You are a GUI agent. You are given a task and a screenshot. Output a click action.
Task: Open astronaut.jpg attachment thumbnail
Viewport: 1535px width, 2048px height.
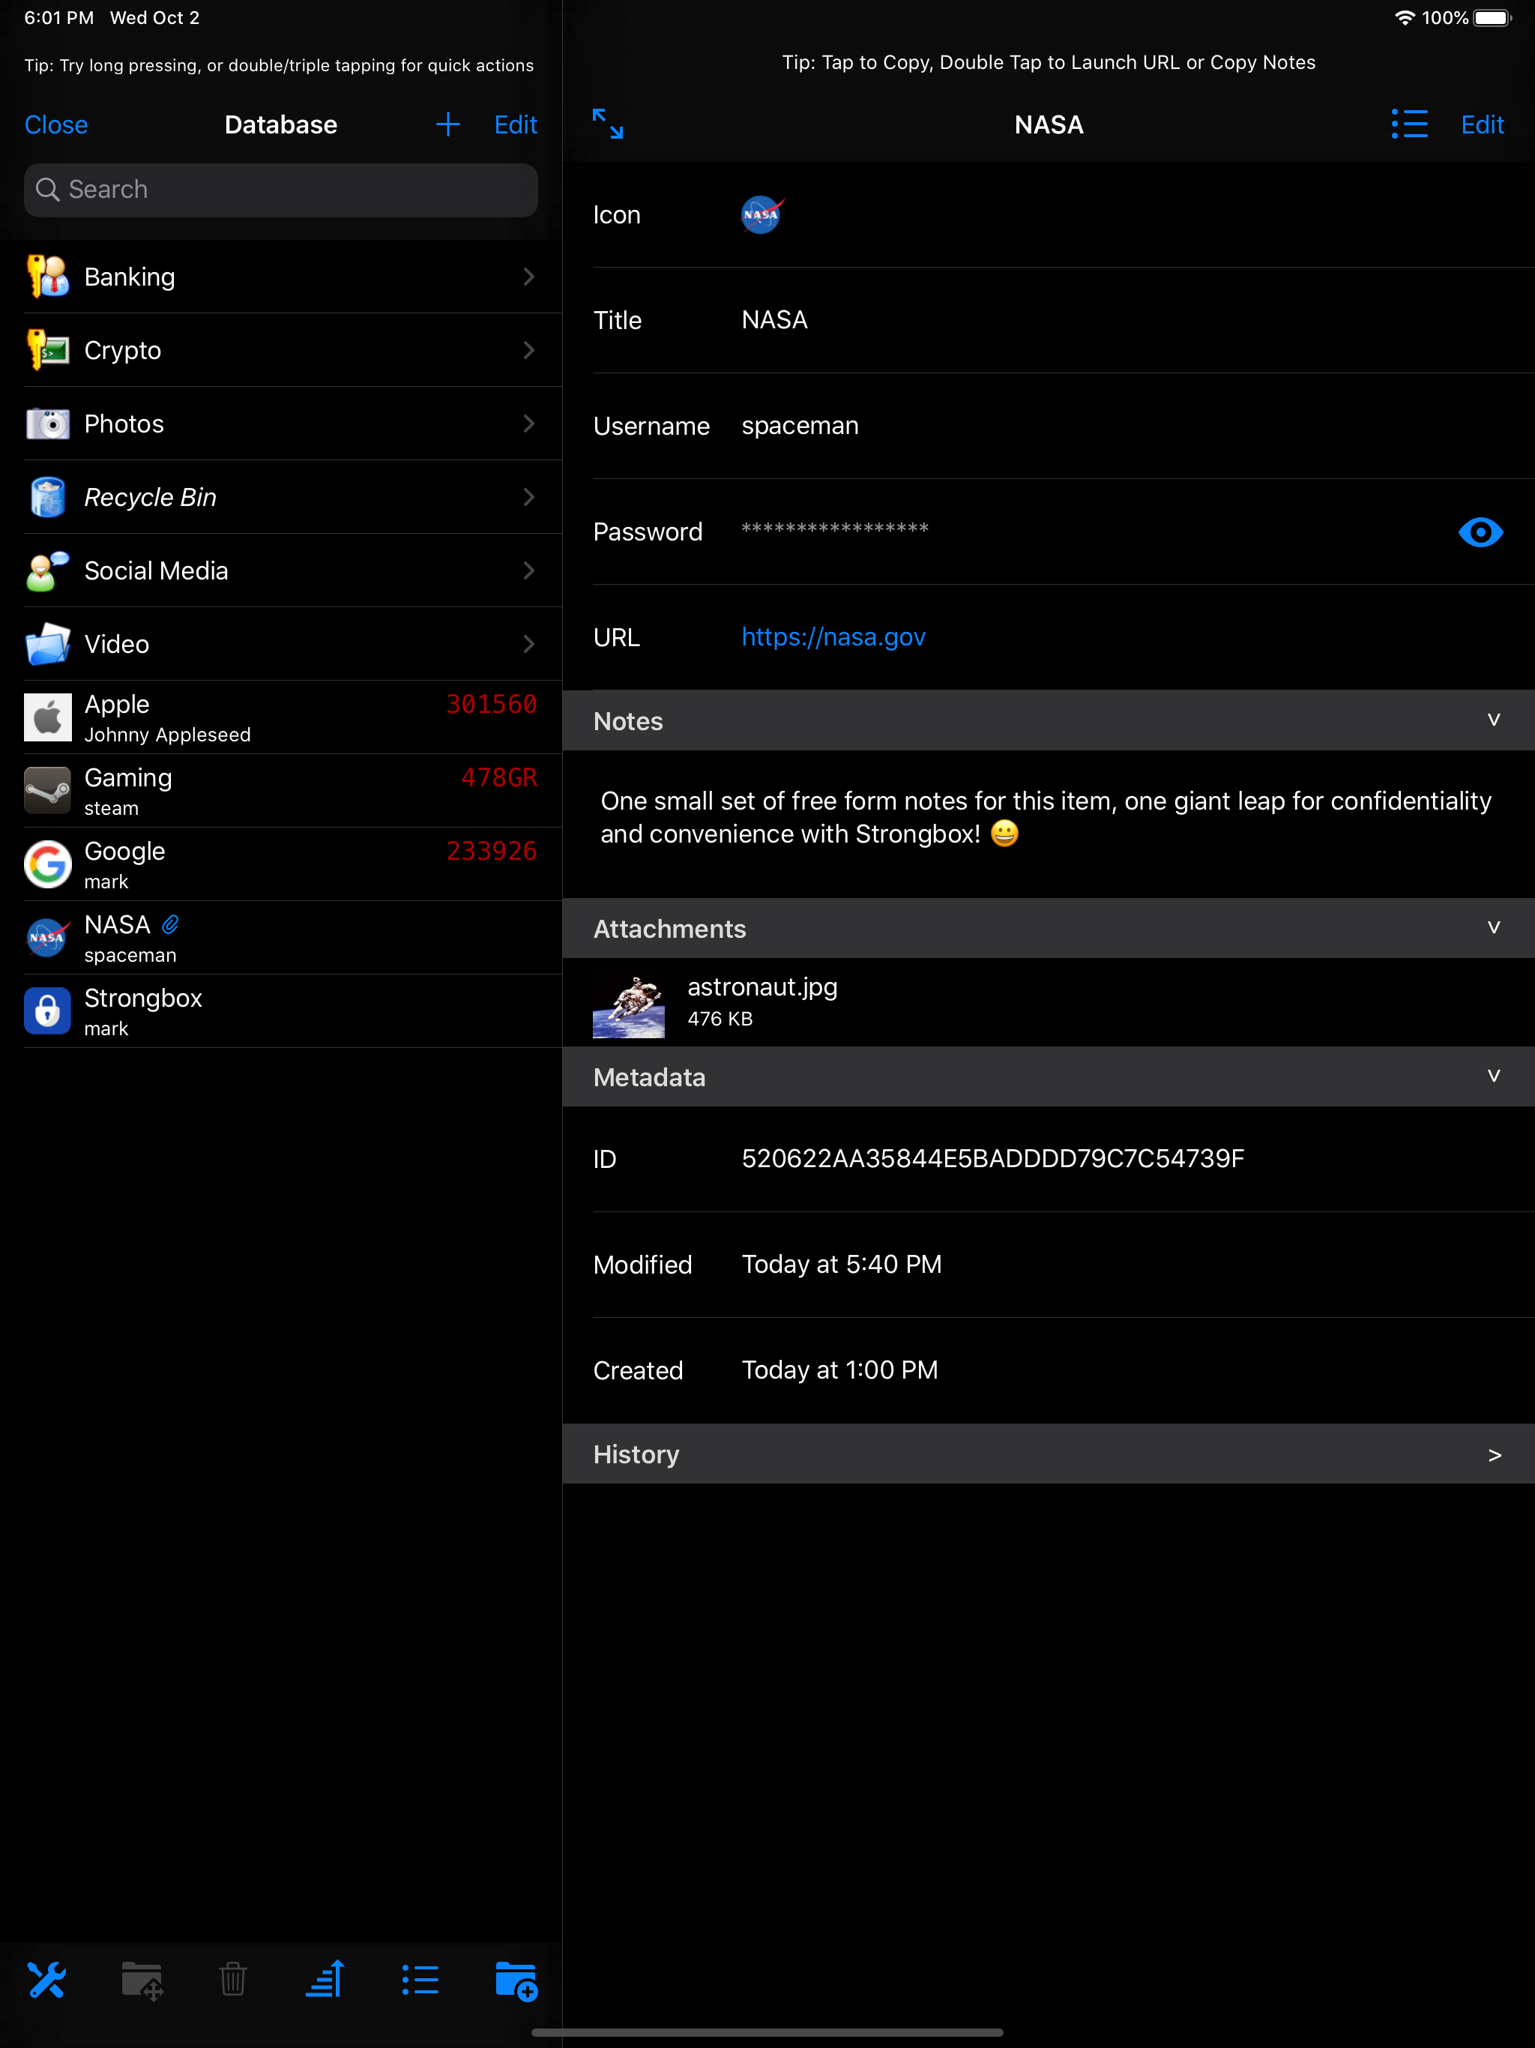pos(629,1004)
